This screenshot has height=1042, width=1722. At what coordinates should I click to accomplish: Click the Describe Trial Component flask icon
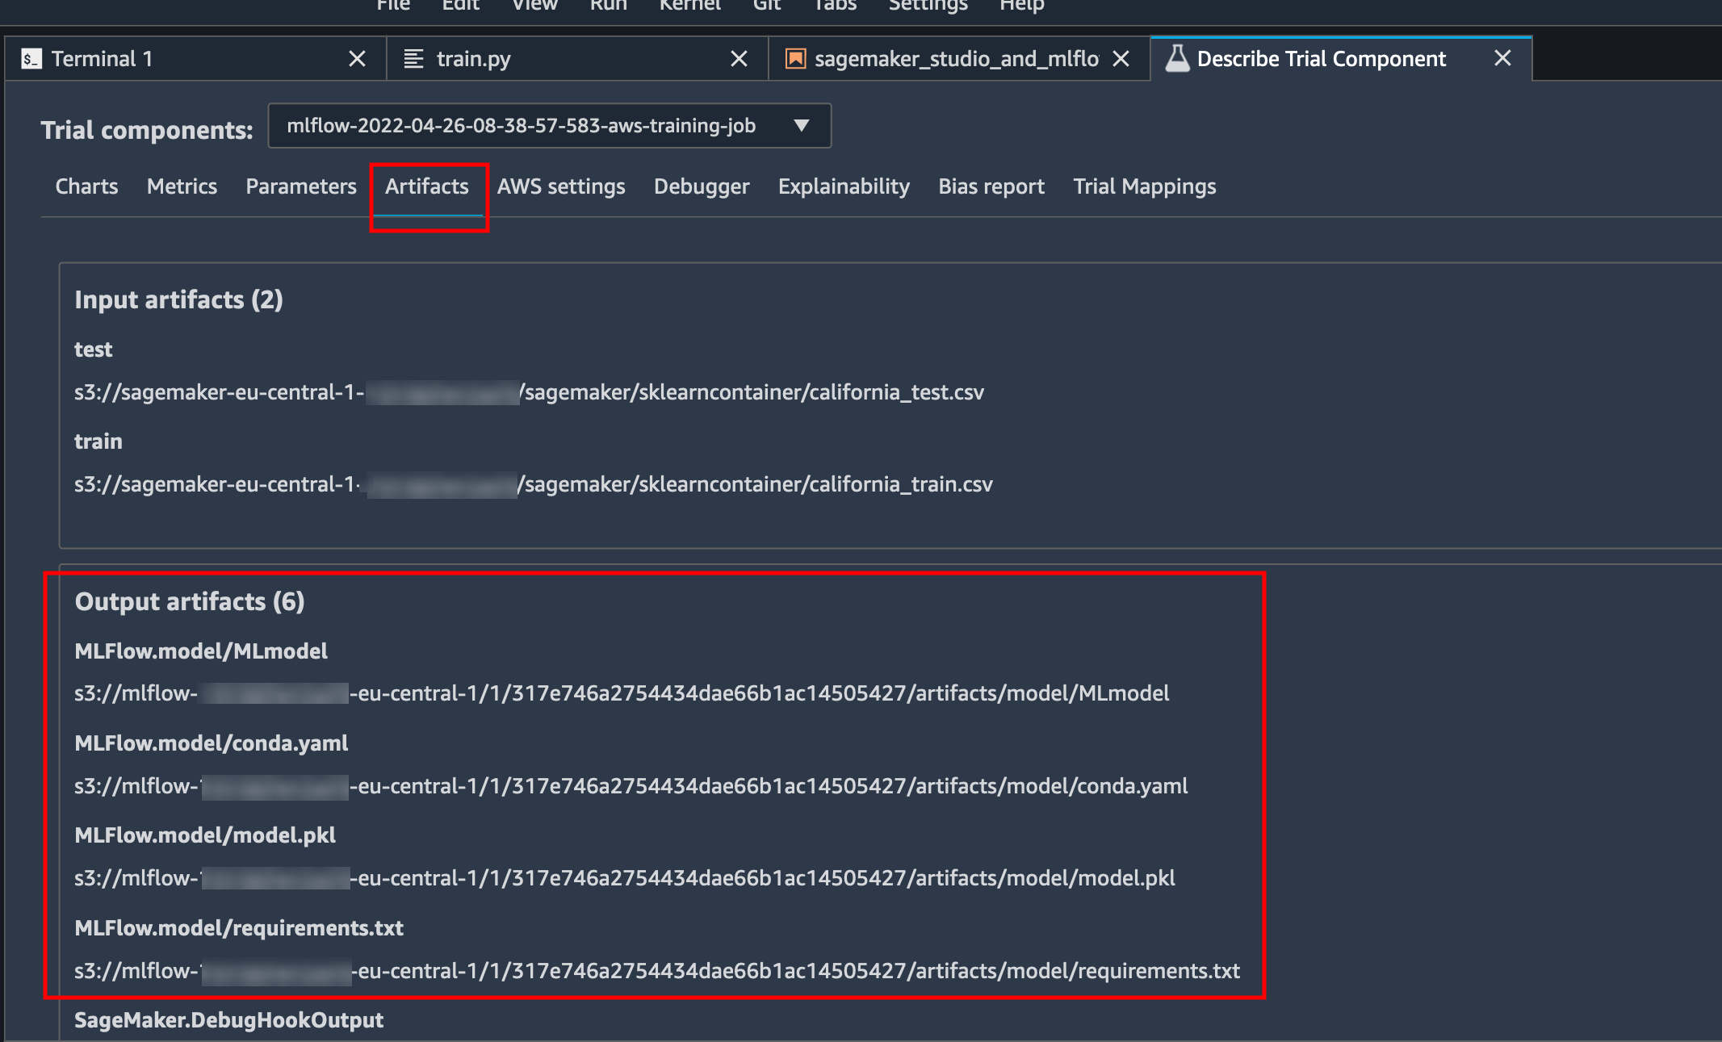tap(1177, 58)
